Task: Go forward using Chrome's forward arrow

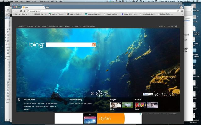Action: (18, 11)
